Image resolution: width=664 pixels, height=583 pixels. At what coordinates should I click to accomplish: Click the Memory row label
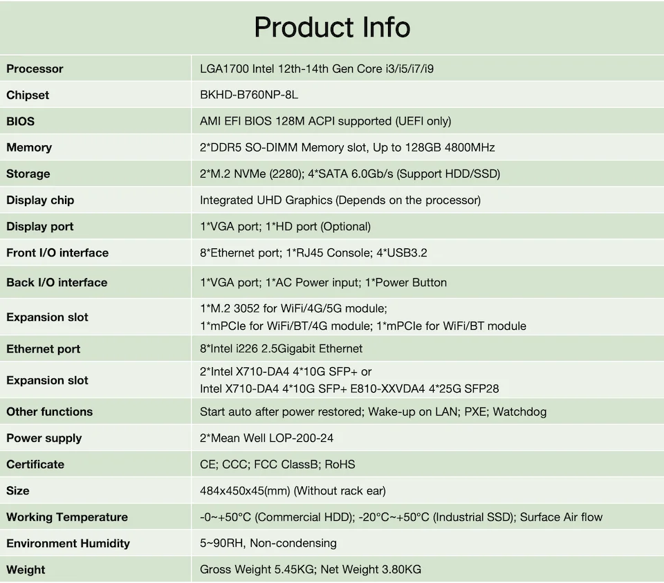(29, 147)
